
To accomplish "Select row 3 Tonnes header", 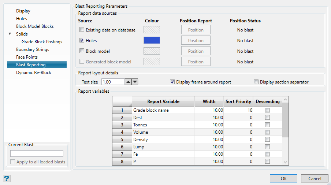I will click(x=122, y=125).
